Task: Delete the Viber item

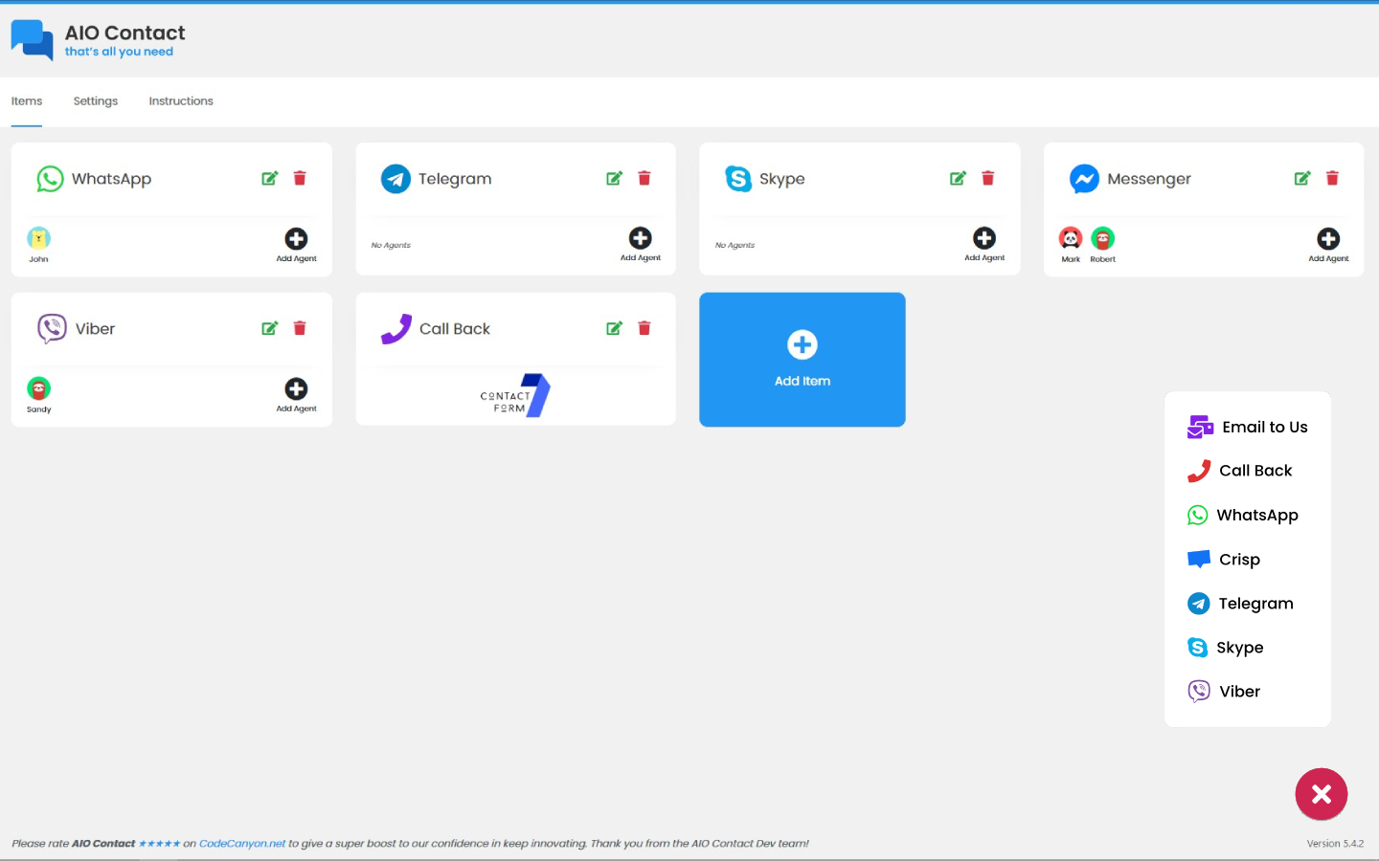Action: (x=300, y=328)
